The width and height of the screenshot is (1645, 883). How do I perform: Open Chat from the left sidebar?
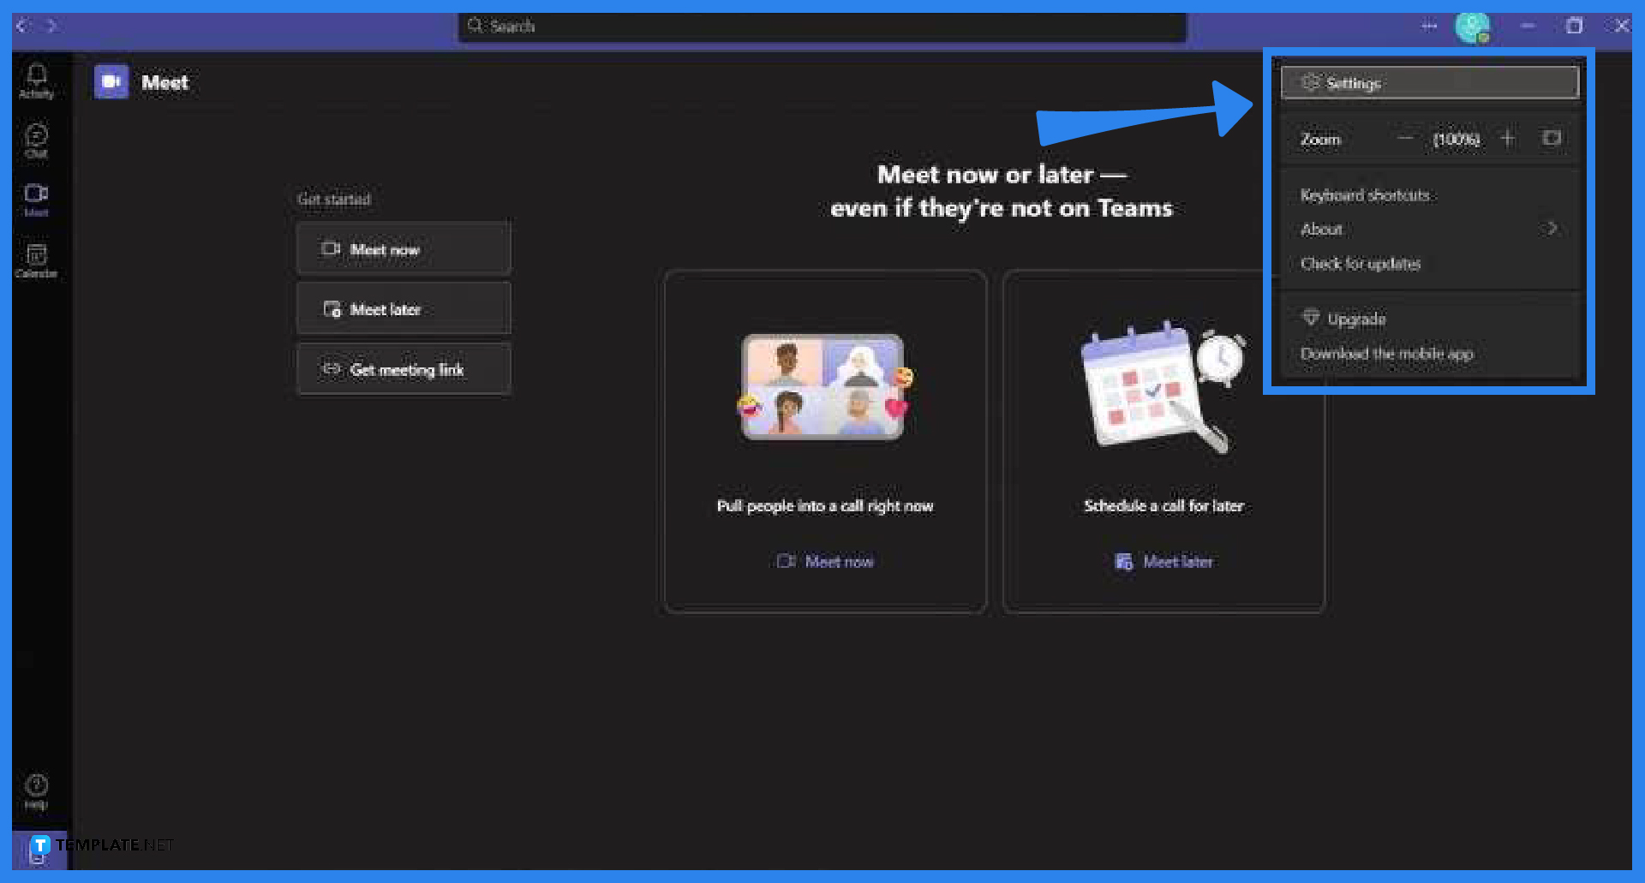pos(36,140)
